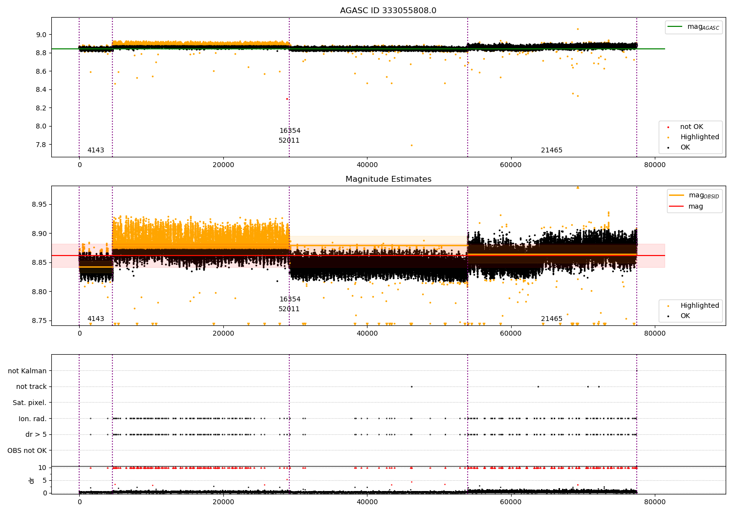
Task: Click the 'Magnitude Estimates' subplot title
Action: [x=388, y=179]
